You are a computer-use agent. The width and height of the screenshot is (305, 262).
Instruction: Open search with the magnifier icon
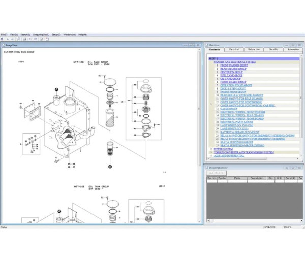18,39
